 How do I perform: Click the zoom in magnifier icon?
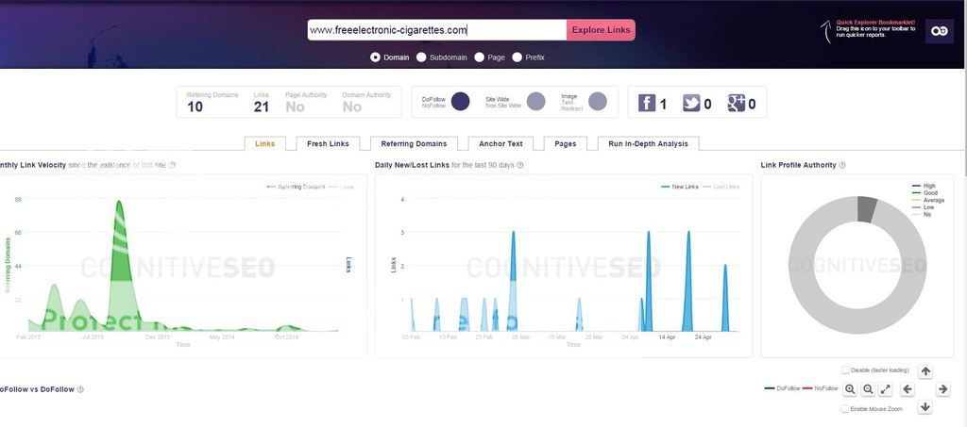coord(850,389)
